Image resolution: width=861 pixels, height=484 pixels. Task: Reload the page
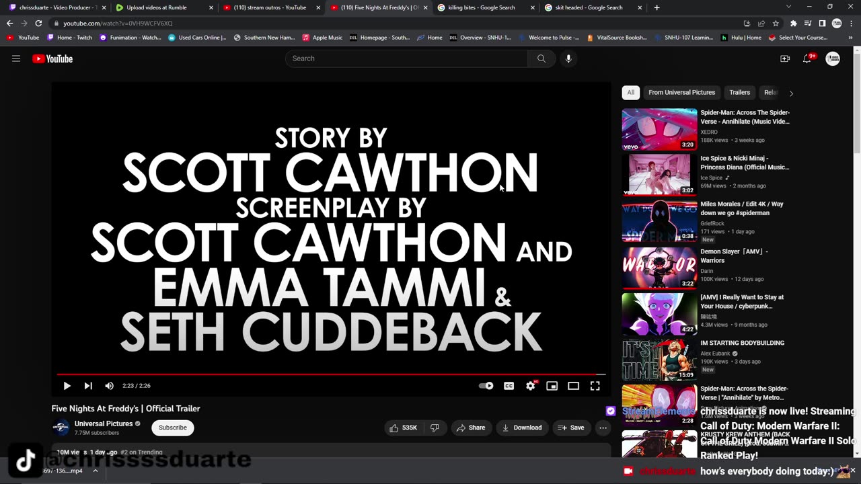[x=38, y=24]
